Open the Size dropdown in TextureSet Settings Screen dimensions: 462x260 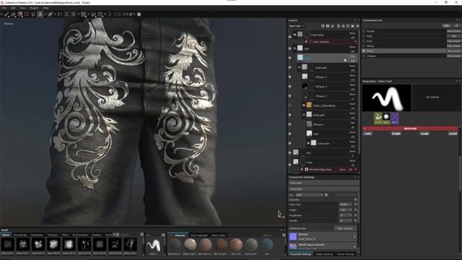click(x=310, y=195)
